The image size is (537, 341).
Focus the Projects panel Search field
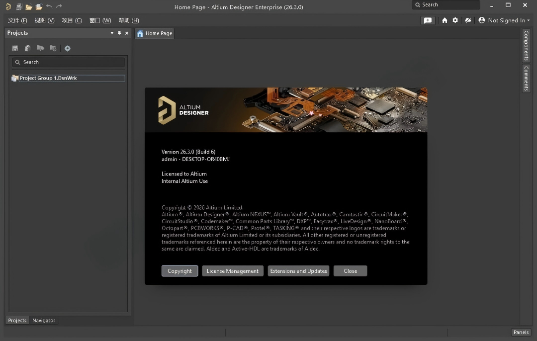tap(68, 62)
